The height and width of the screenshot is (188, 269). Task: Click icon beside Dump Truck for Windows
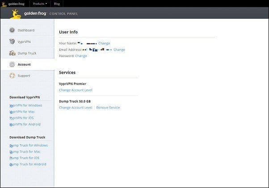[11, 146]
